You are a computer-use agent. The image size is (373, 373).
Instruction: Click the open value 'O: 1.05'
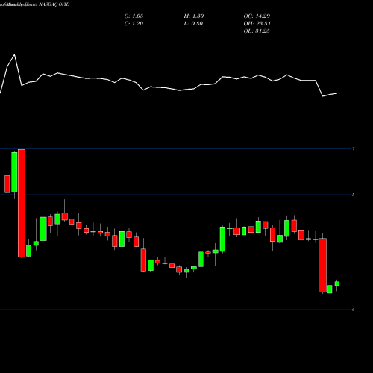click(134, 16)
